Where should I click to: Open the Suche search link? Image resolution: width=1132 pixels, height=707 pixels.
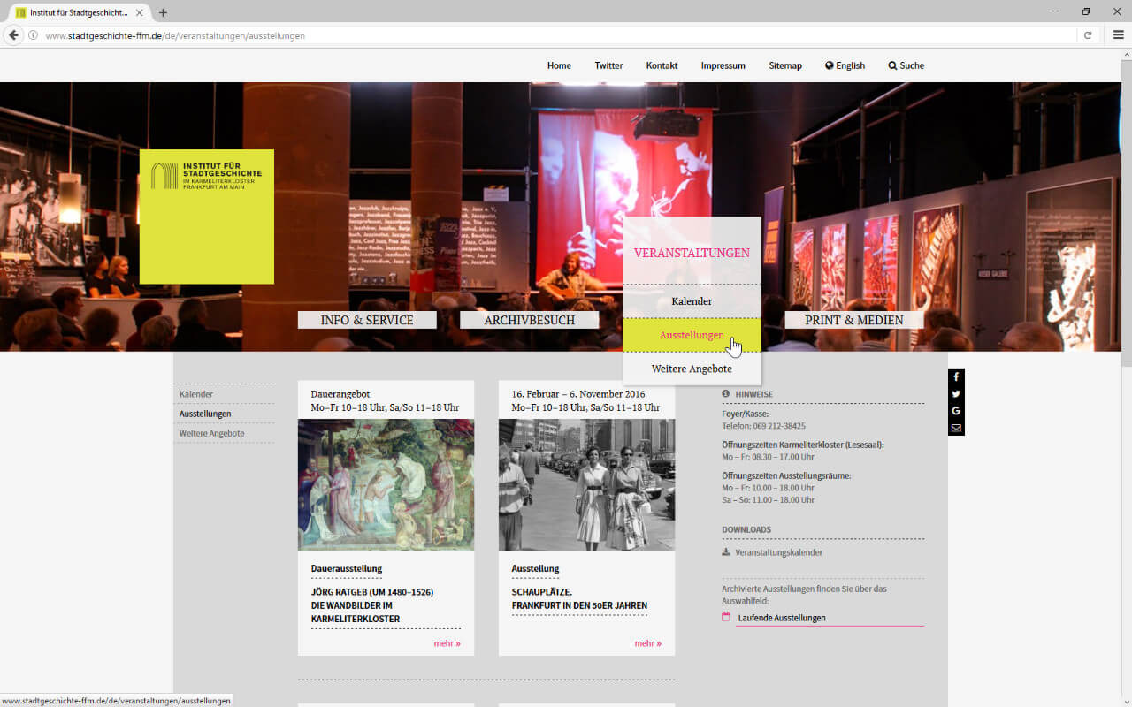[x=906, y=65]
